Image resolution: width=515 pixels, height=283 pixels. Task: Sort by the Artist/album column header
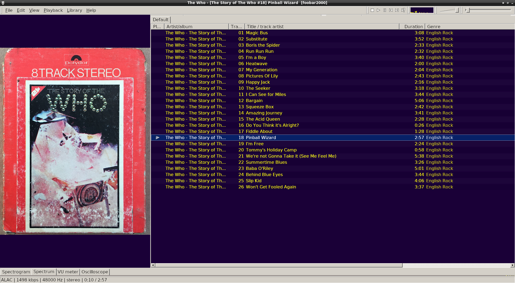[x=196, y=27]
